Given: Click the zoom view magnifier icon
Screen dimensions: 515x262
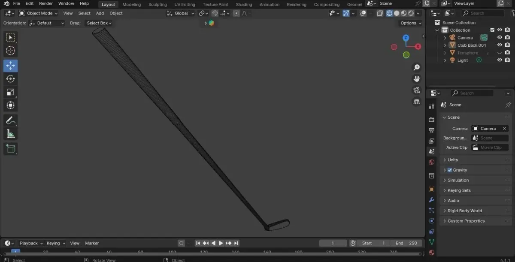Looking at the screenshot, I should click(416, 67).
